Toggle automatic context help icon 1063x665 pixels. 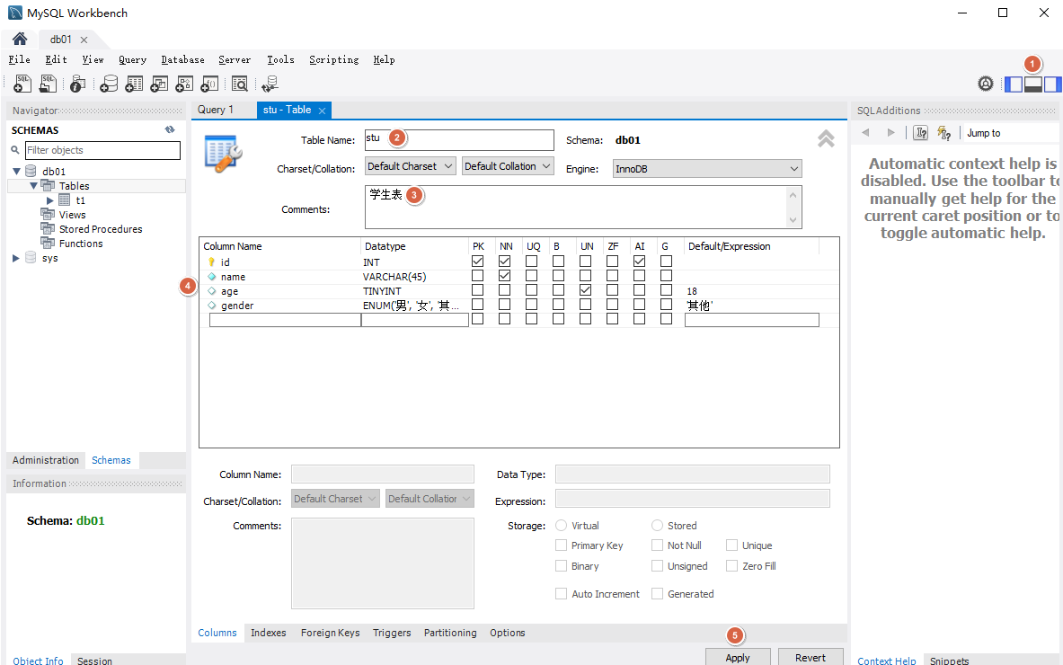[943, 133]
